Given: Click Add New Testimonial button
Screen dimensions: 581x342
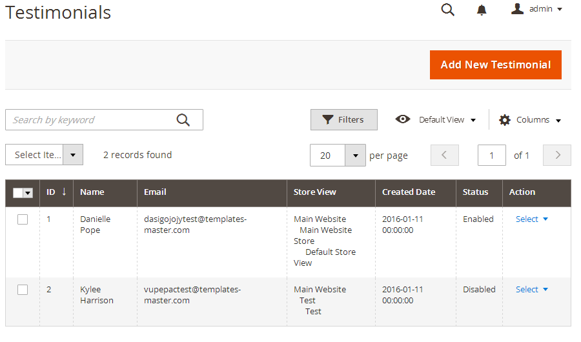Looking at the screenshot, I should [x=495, y=65].
